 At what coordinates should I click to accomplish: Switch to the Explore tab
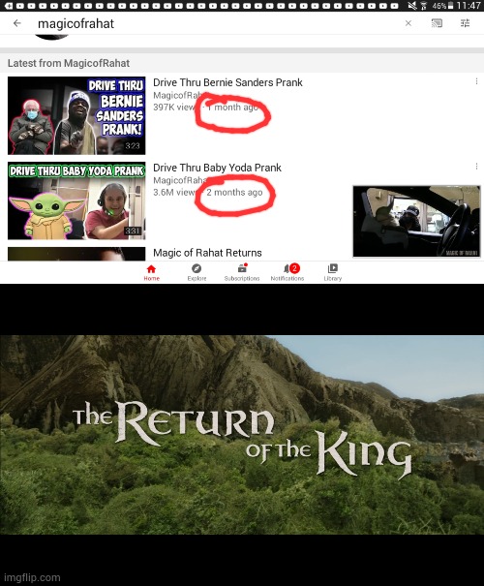pyautogui.click(x=197, y=272)
